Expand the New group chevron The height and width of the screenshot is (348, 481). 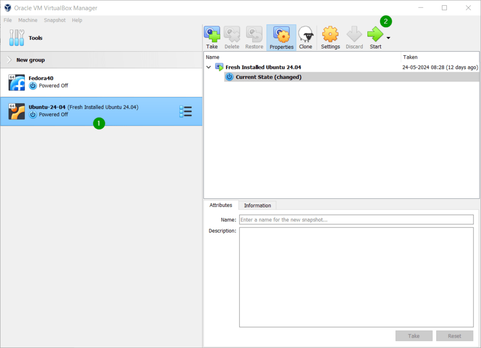point(9,60)
